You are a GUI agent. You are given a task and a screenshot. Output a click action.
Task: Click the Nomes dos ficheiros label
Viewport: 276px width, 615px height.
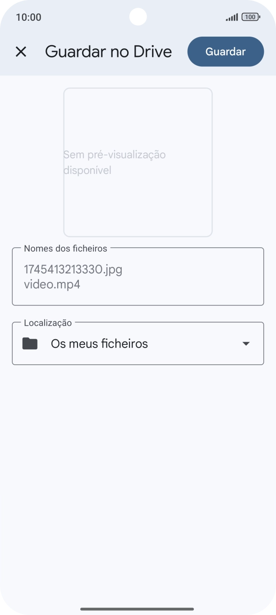coord(65,248)
